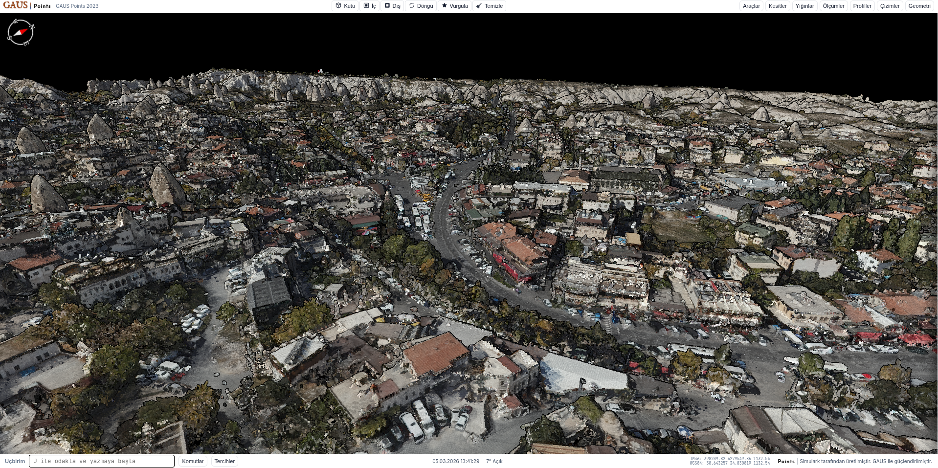Switch to the Geometri tab
This screenshot has height=468, width=938.
coord(919,6)
